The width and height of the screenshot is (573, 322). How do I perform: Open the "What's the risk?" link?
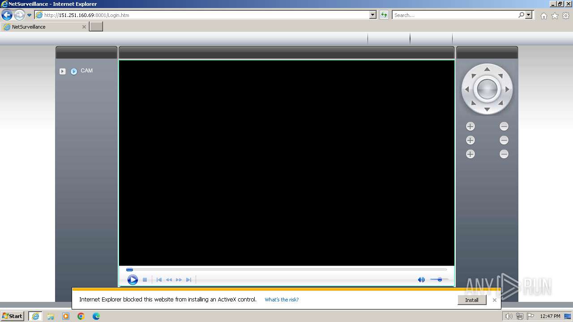(282, 300)
